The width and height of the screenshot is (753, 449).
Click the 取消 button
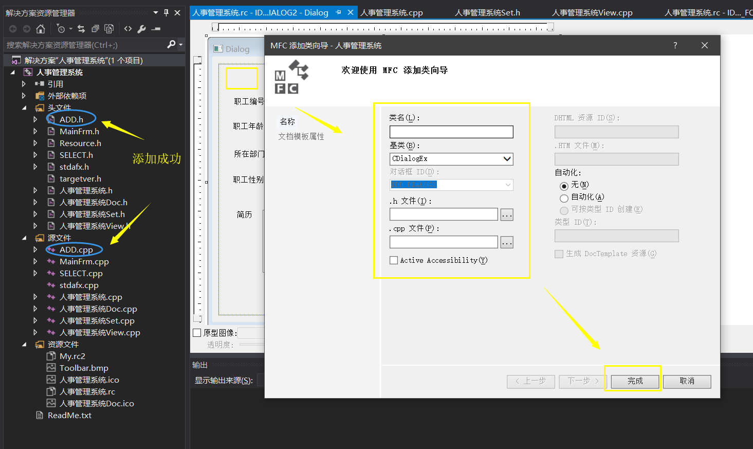[687, 381]
